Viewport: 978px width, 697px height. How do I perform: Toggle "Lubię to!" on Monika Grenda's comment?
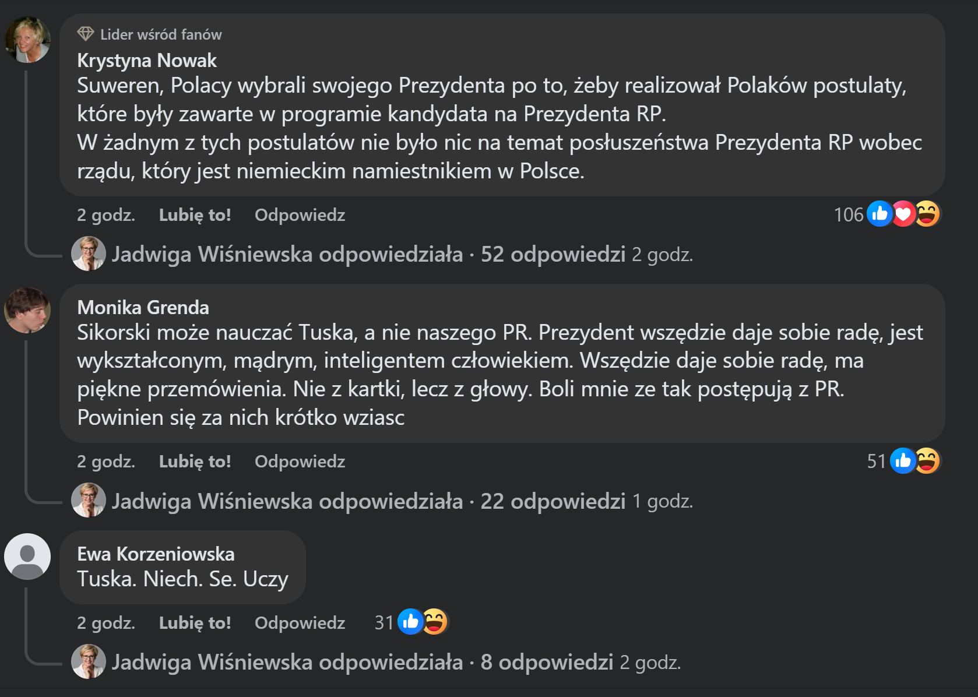tap(195, 462)
